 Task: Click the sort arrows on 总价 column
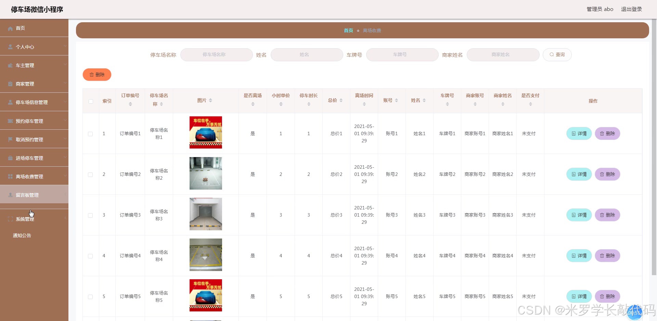341,101
